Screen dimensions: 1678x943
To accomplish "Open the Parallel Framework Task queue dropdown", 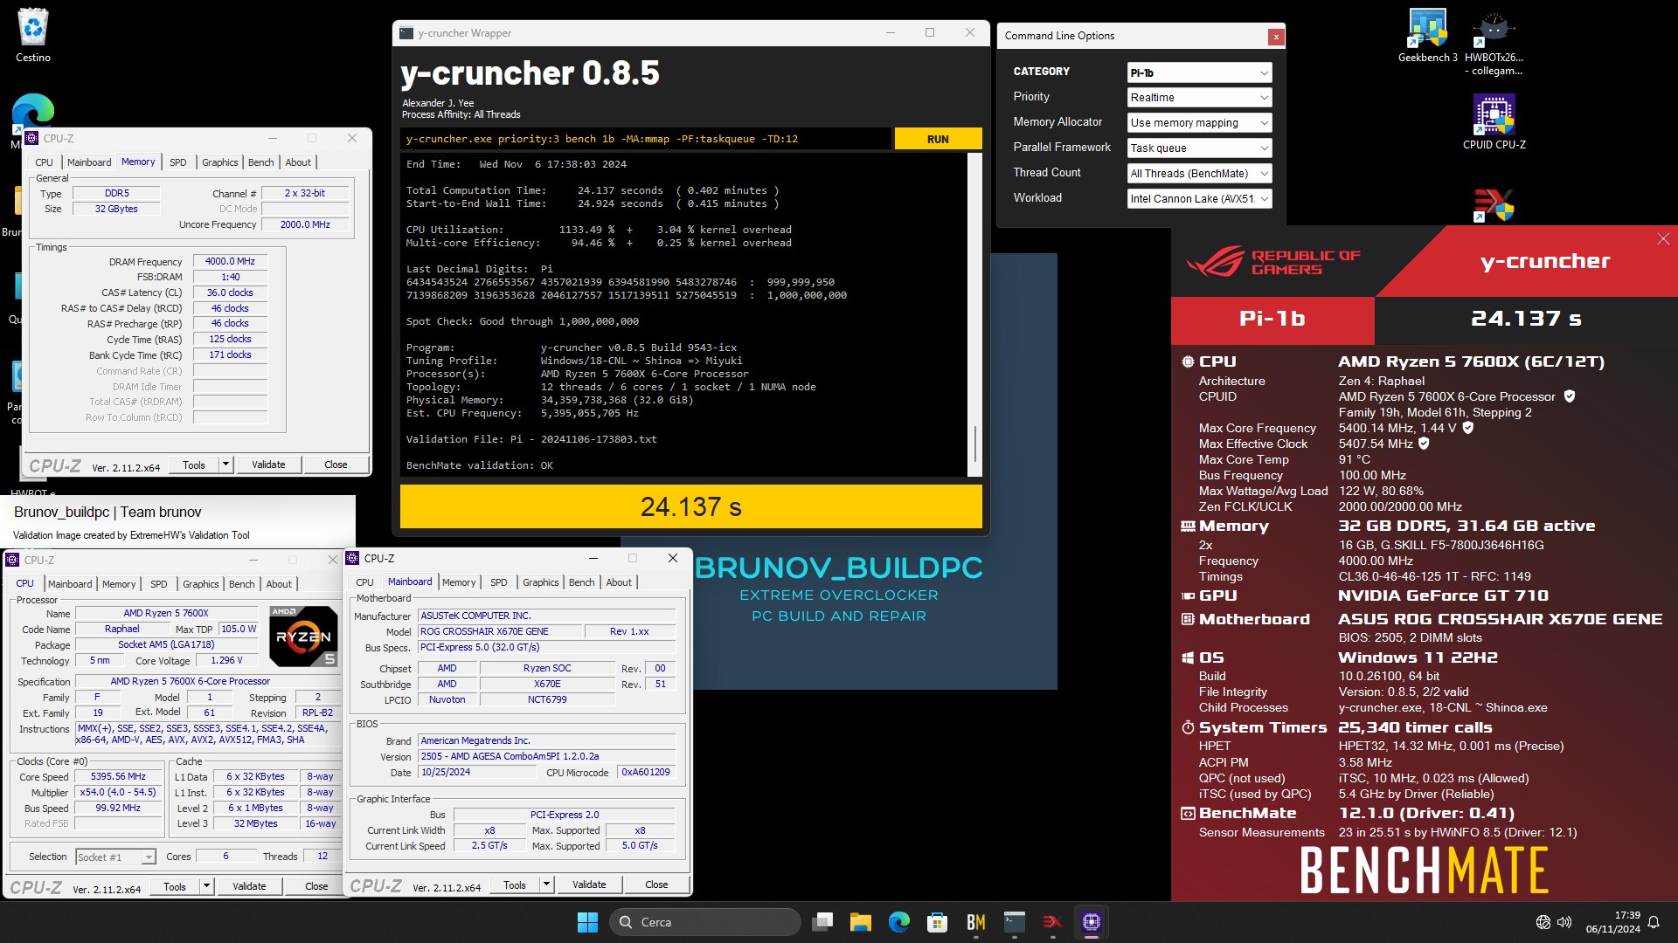I will [1199, 148].
